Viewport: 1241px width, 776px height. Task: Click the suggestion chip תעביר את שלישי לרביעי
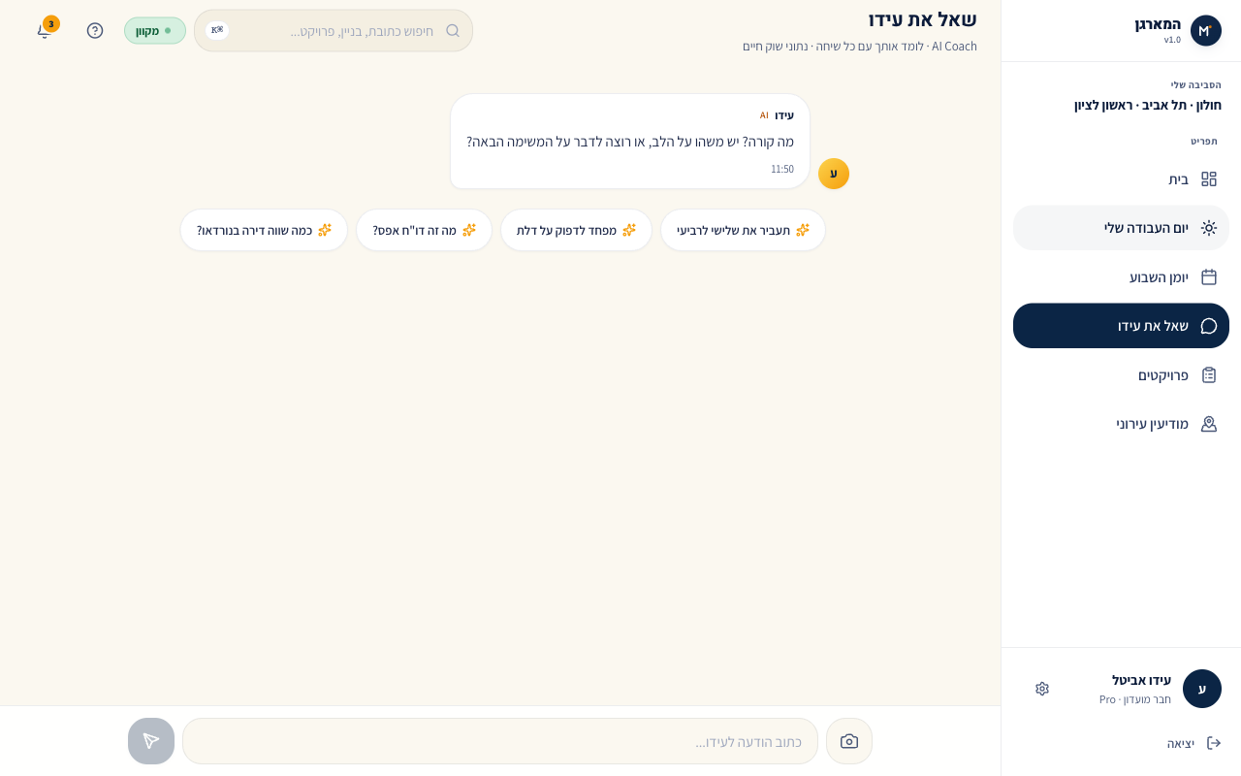744,230
